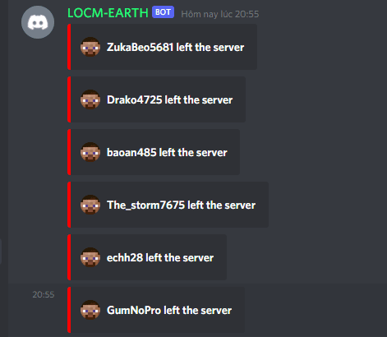This screenshot has height=337, width=387.
Task: Select the Drako4725 left the server embed
Action: pyautogui.click(x=156, y=99)
